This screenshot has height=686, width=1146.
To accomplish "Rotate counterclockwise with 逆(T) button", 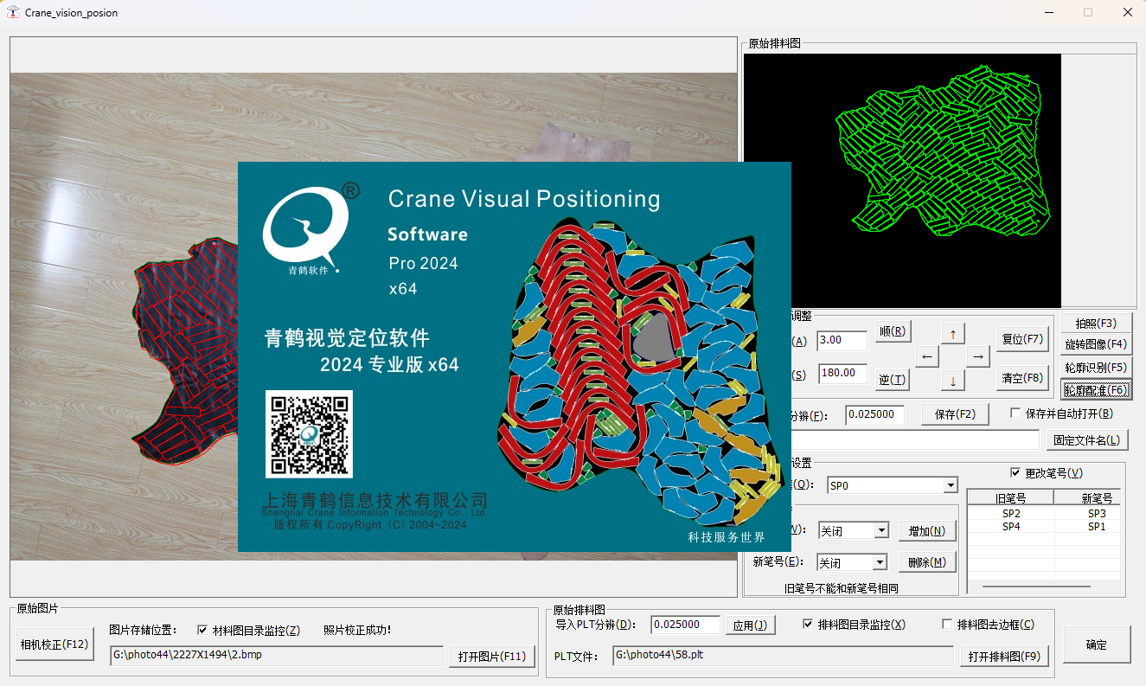I will (893, 380).
